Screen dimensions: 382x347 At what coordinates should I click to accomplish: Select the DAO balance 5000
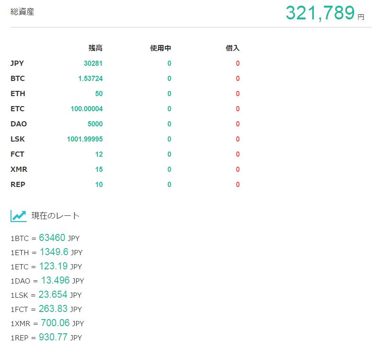coord(95,124)
